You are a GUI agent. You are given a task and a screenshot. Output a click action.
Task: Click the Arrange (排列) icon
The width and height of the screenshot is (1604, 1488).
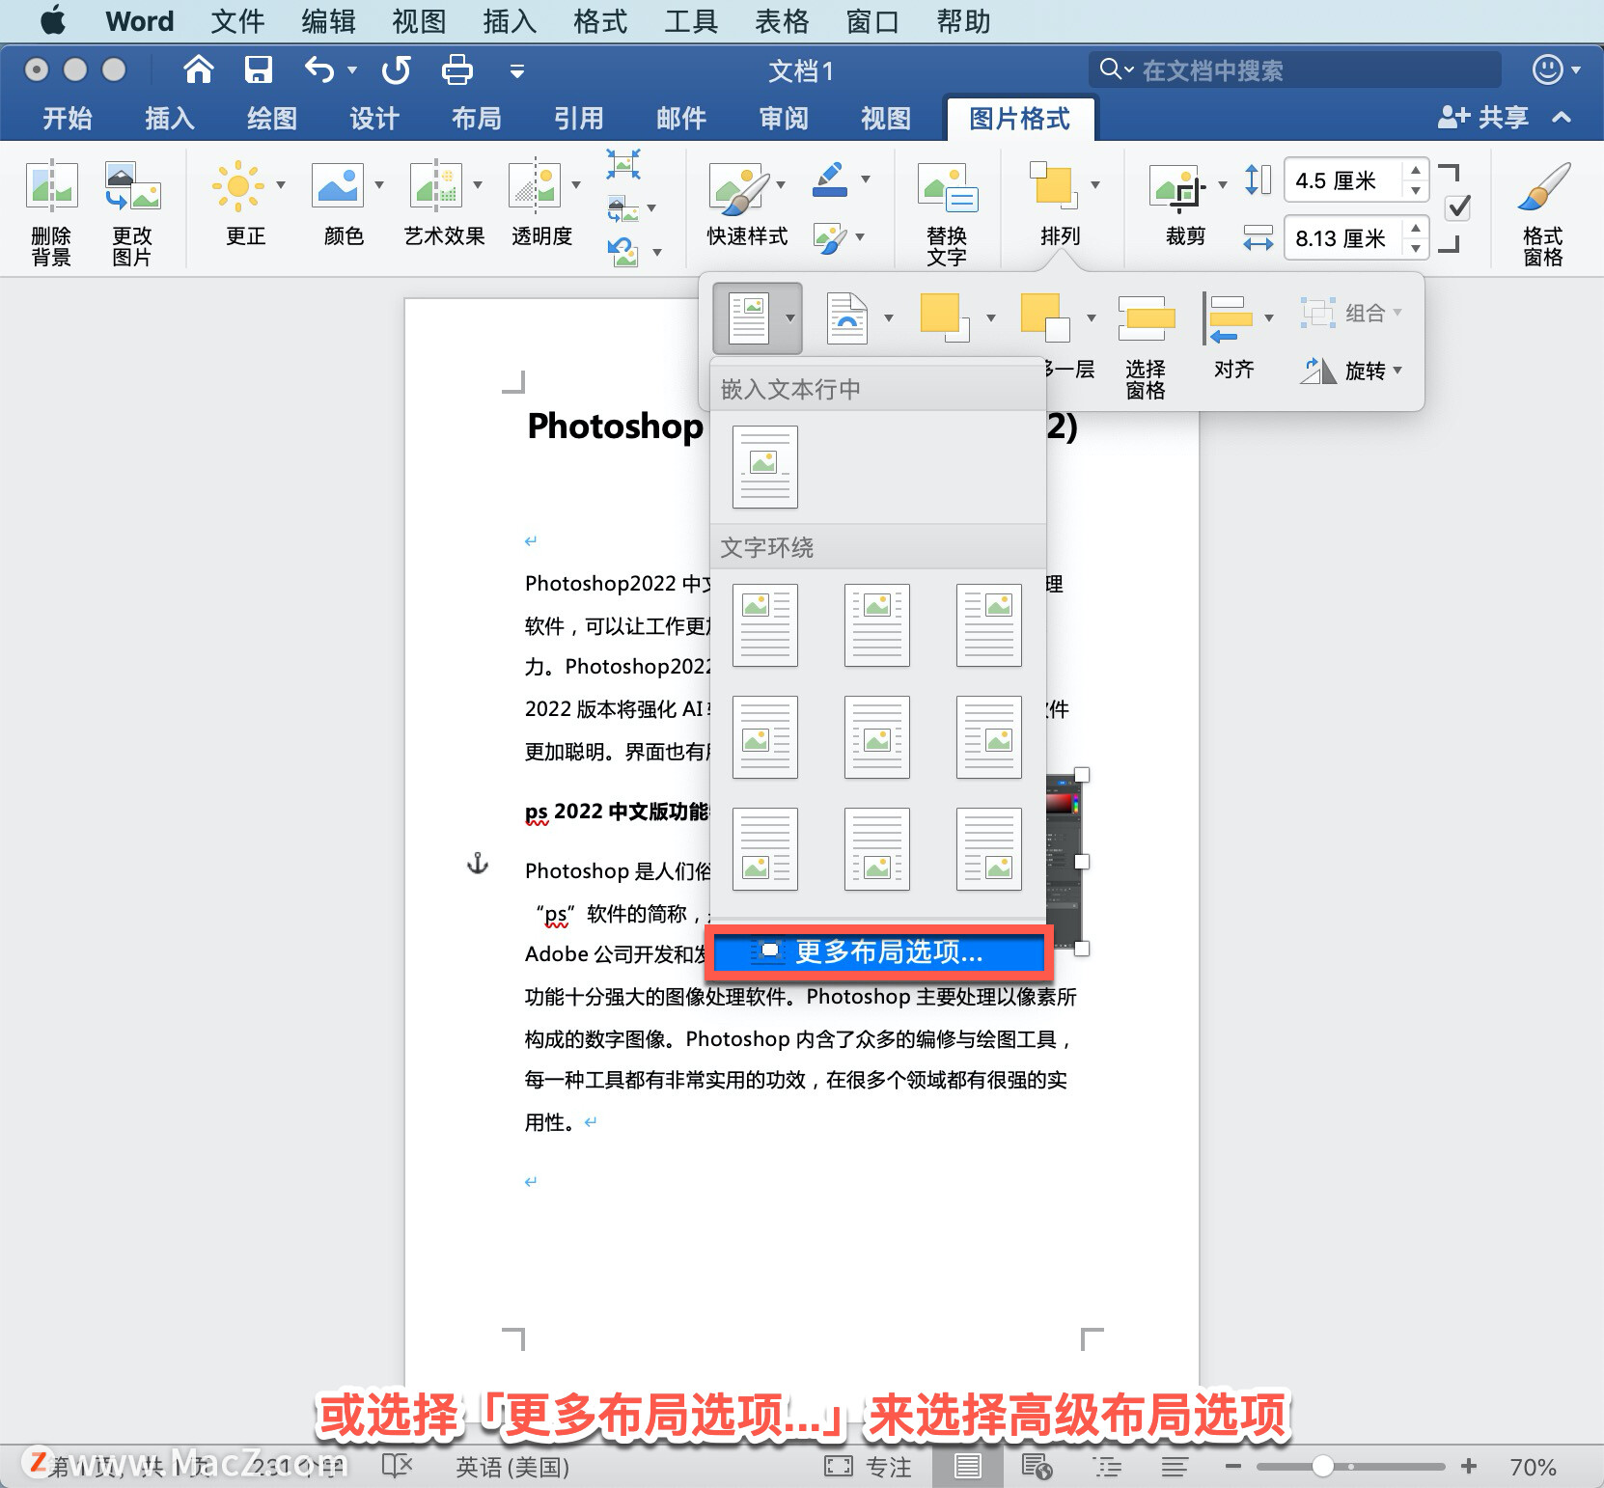point(1052,183)
